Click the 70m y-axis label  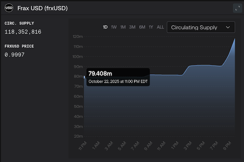78,87
